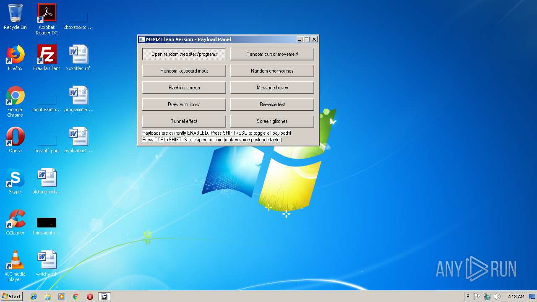Select FileZilla Client desktop shortcut
Image resolution: width=537 pixels, height=302 pixels.
[x=47, y=58]
